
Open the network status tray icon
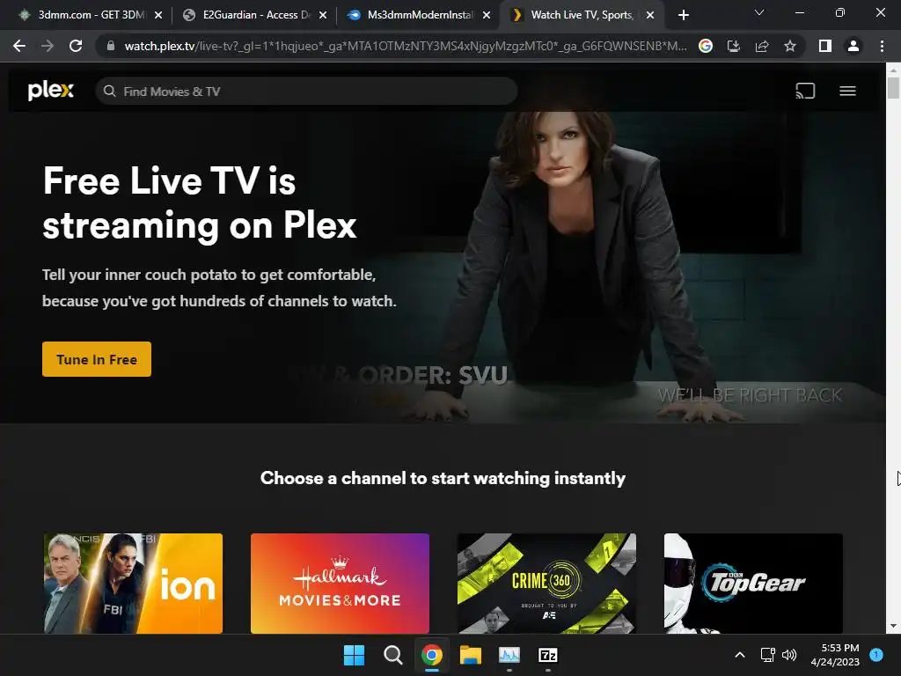pyautogui.click(x=767, y=655)
